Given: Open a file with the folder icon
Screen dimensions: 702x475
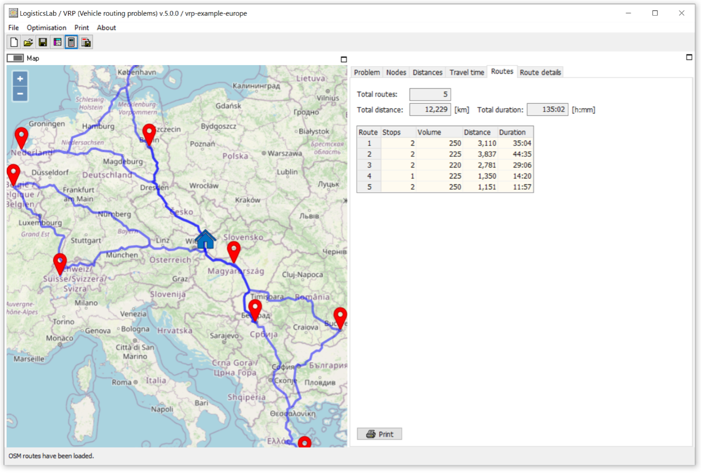Looking at the screenshot, I should pyautogui.click(x=28, y=42).
